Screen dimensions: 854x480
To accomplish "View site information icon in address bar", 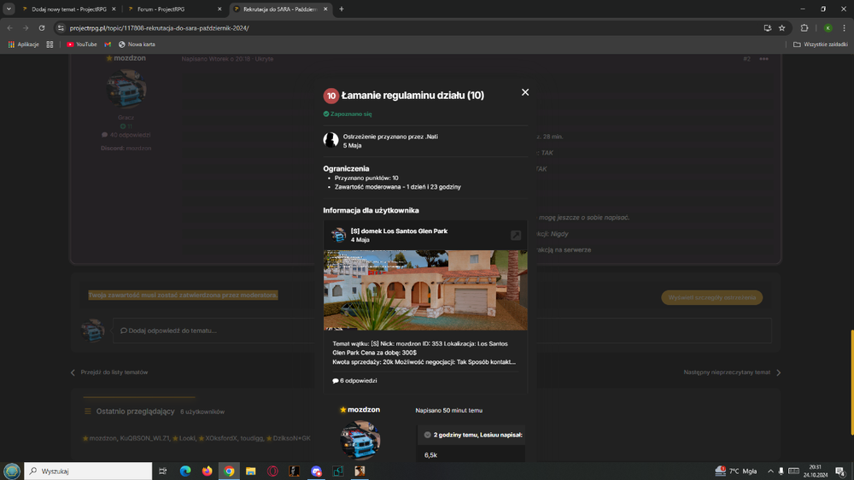I will click(61, 28).
